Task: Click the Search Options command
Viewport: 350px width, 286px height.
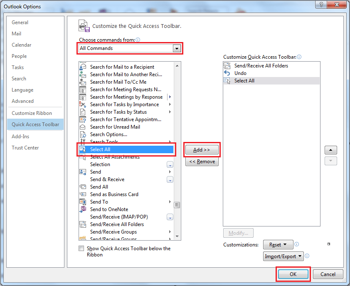Action: click(109, 134)
